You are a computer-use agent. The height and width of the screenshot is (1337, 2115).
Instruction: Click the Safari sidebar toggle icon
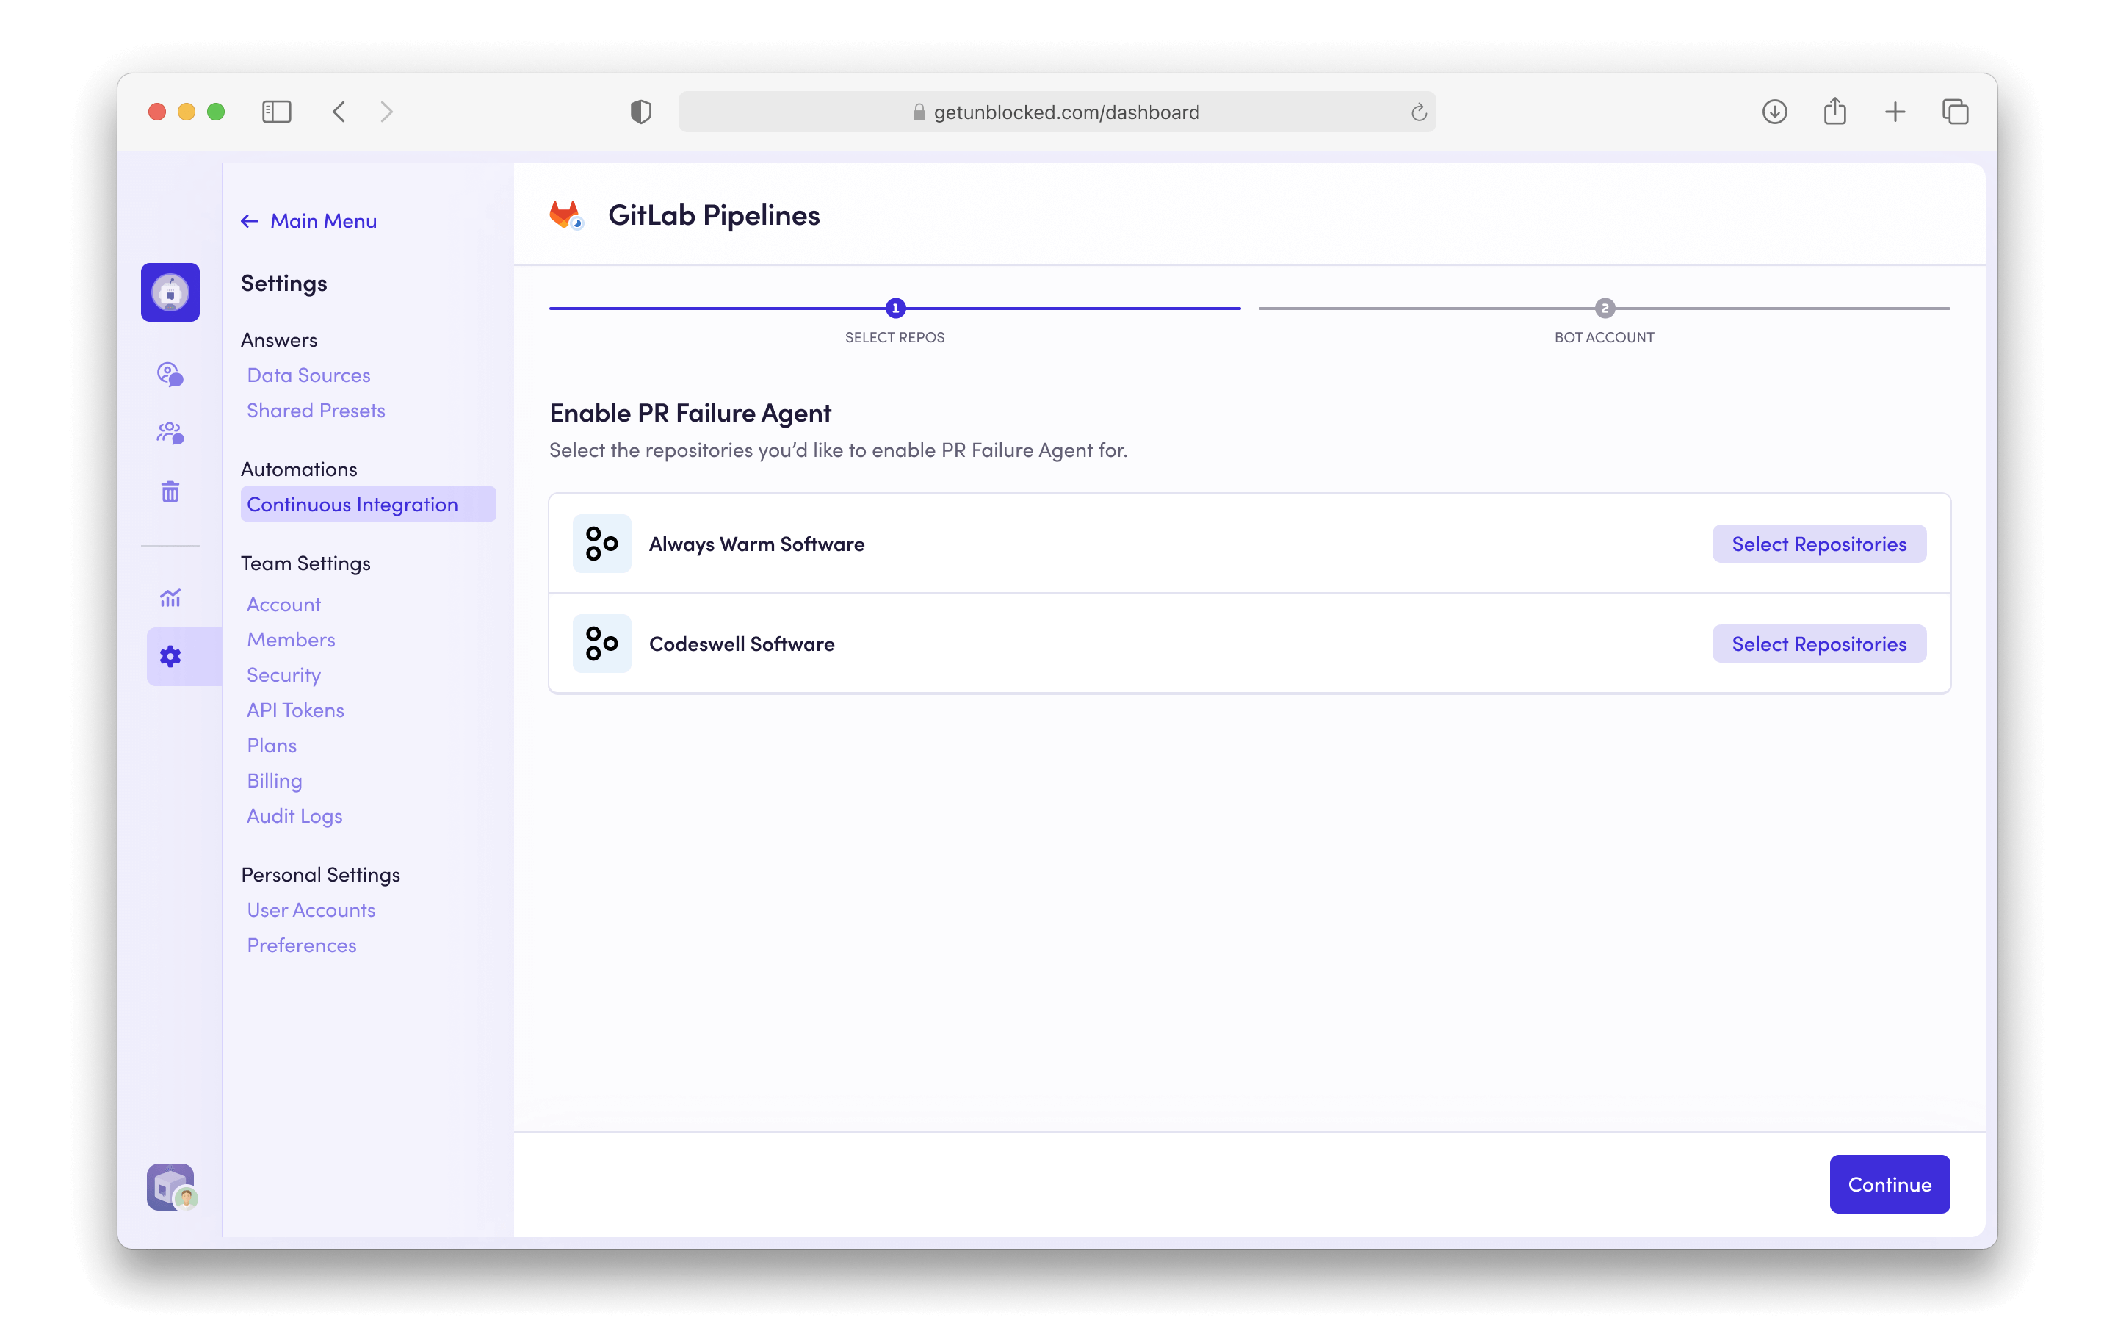point(277,112)
